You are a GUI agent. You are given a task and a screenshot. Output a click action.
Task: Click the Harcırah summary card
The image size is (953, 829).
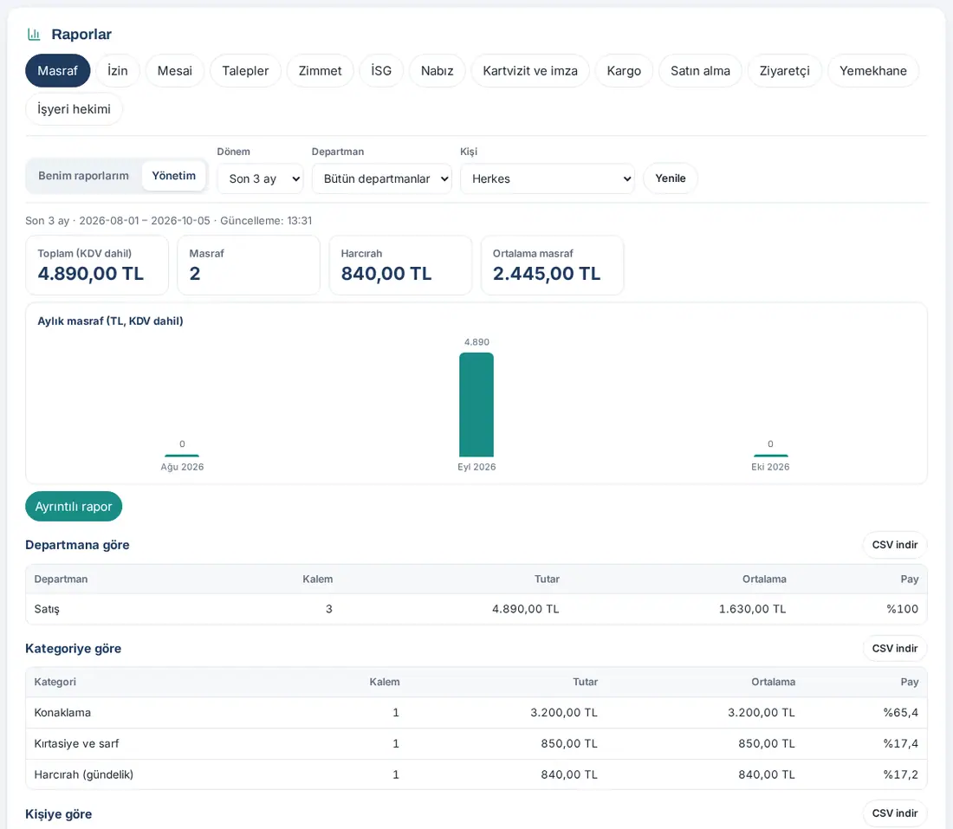(x=400, y=266)
